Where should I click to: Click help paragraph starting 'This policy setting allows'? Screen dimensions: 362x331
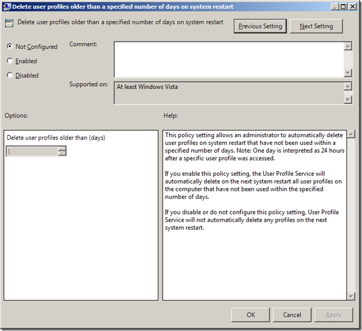coord(254,147)
